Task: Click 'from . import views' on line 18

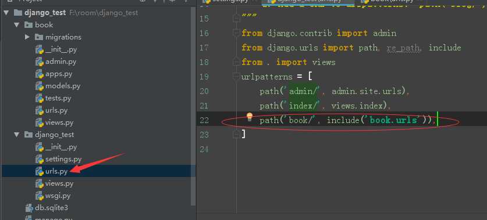Action: click(288, 62)
